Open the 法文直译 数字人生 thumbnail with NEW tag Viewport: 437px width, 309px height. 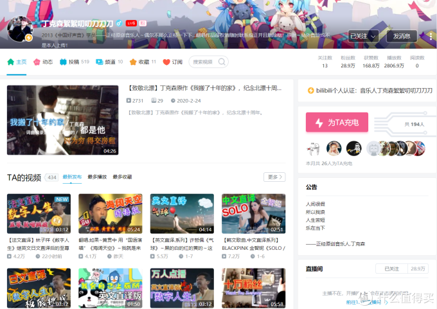coord(39,214)
